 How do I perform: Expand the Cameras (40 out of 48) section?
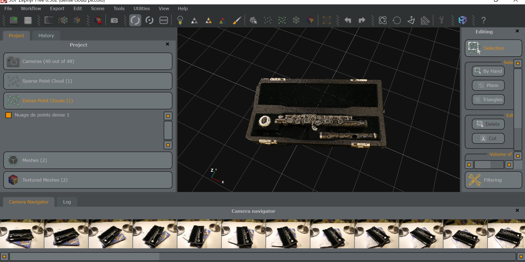coord(88,61)
